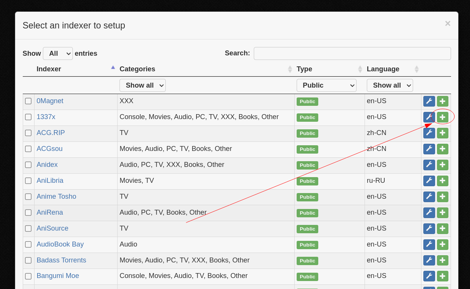This screenshot has height=289, width=470.
Task: Tick the checkbox for 0Magnet
Action: click(28, 101)
